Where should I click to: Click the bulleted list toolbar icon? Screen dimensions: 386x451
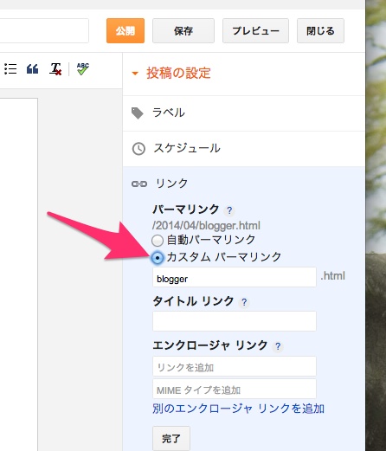click(10, 69)
